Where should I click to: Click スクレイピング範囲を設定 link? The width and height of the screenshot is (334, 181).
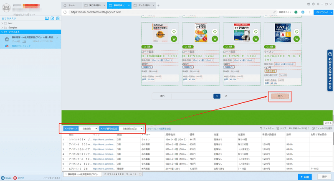158,129
